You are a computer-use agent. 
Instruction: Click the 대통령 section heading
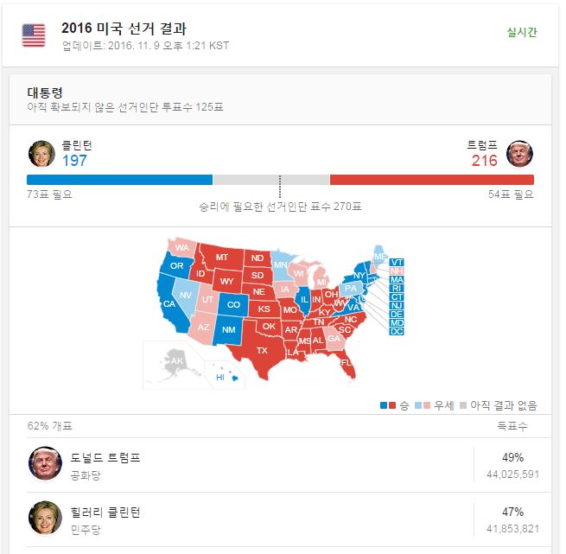coord(44,92)
